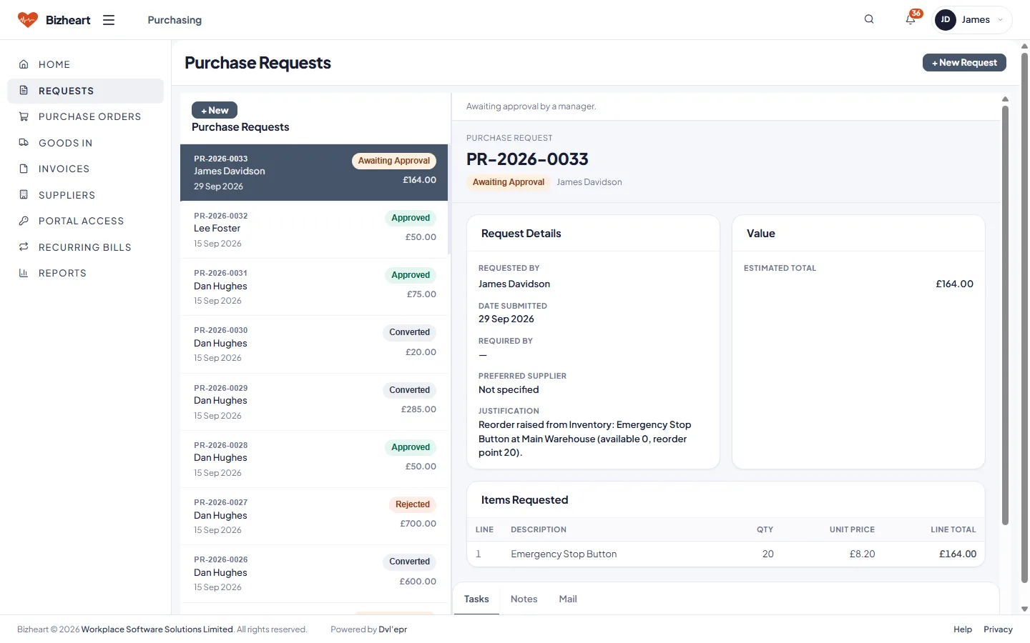Viewport: 1030px width, 643px height.
Task: Click the Portal Access key icon
Action: click(x=24, y=221)
